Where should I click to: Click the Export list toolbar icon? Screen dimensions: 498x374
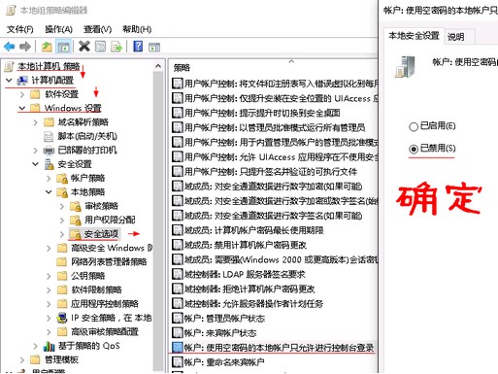pyautogui.click(x=116, y=47)
